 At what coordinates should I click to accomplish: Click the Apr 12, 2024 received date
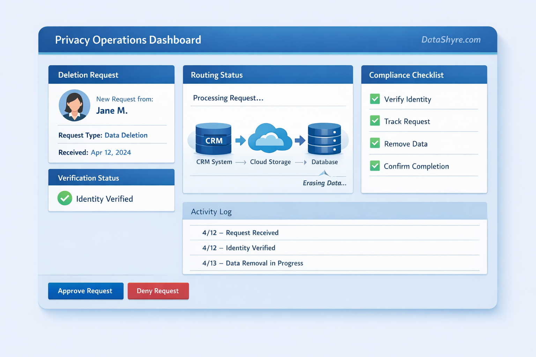tap(111, 152)
